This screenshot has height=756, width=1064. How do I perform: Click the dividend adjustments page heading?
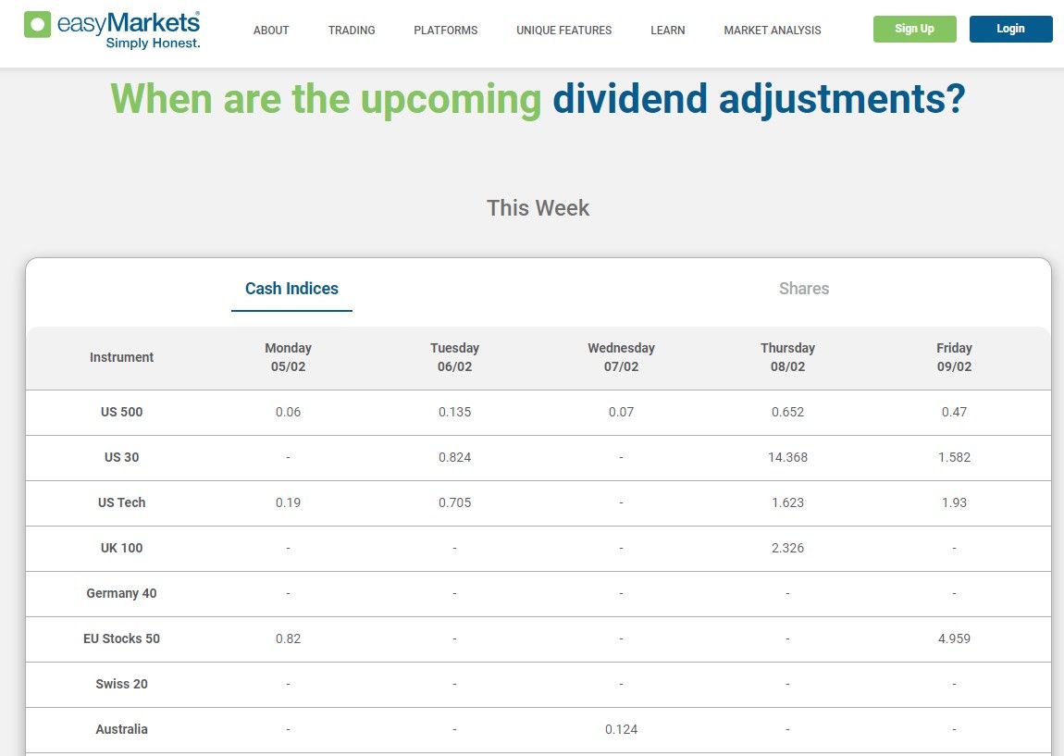pyautogui.click(x=538, y=99)
